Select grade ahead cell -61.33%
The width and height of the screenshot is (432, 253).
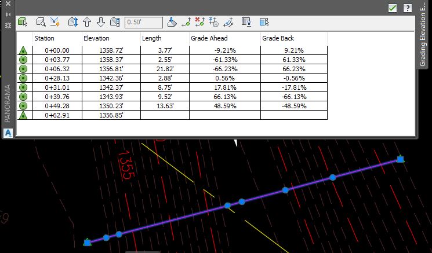click(225, 60)
